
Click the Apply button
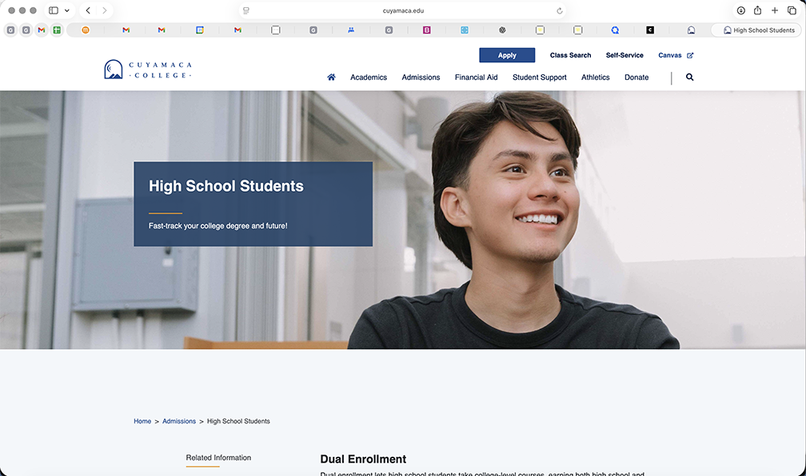pyautogui.click(x=507, y=55)
